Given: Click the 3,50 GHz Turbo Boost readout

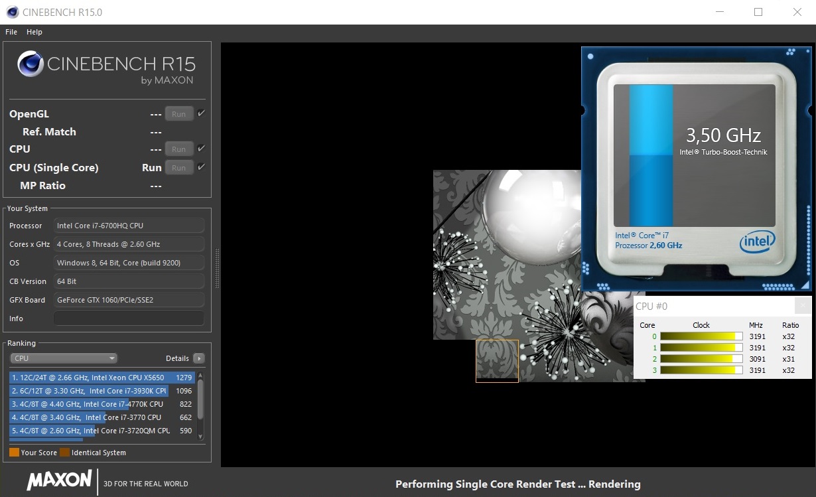Looking at the screenshot, I should pos(723,135).
